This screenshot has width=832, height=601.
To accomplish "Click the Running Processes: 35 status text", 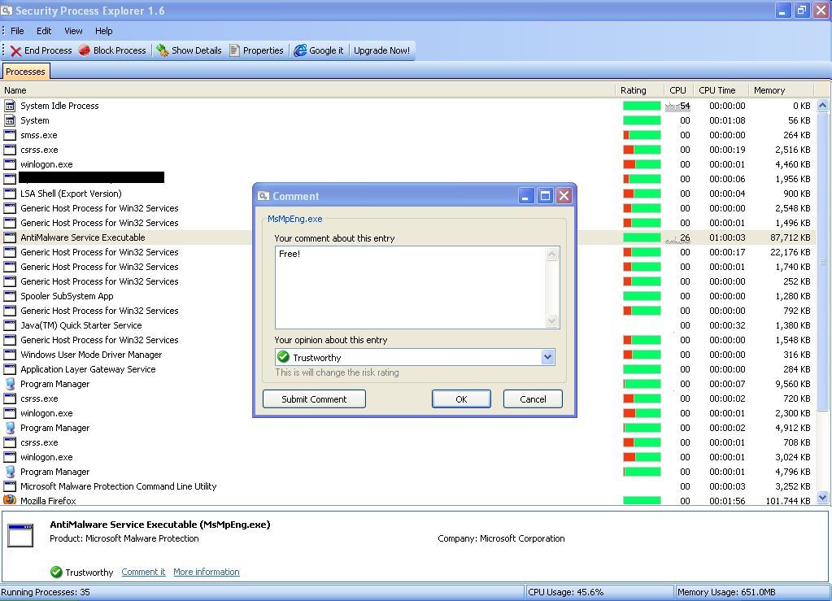I will tap(46, 592).
